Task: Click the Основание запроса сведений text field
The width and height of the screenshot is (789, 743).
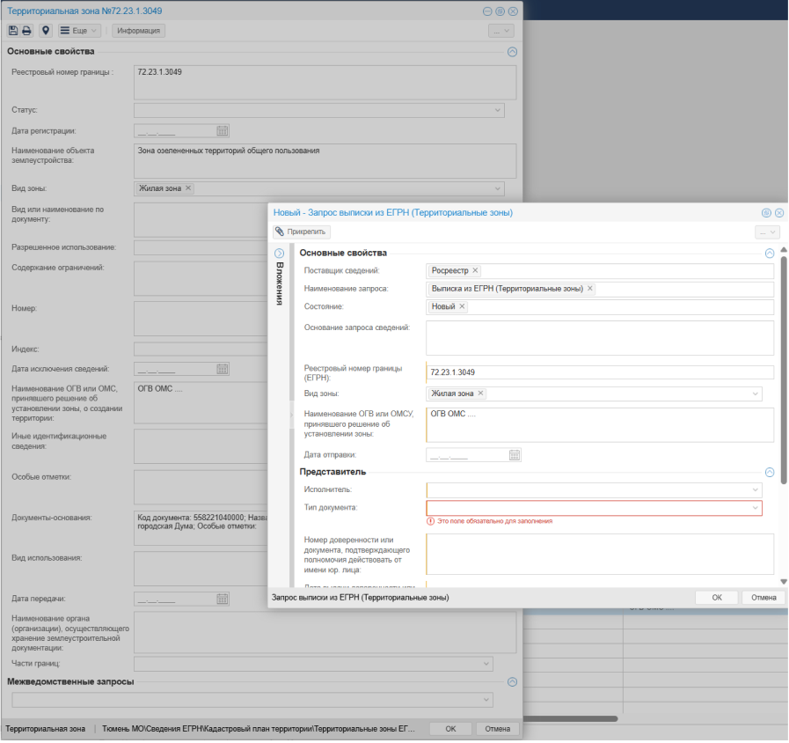Action: tap(599, 338)
